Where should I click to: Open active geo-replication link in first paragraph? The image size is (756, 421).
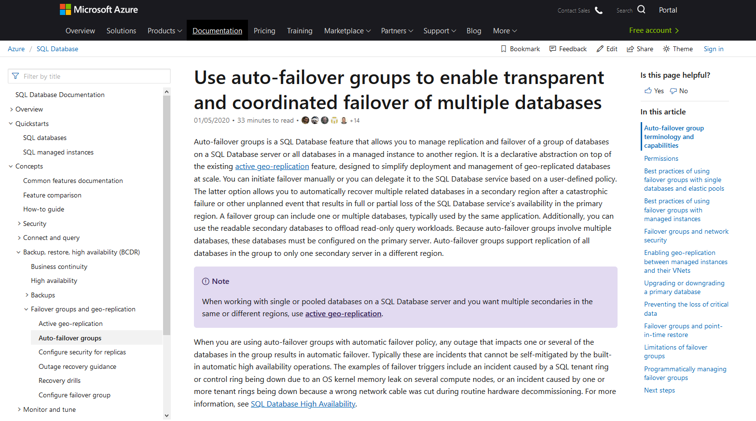272,166
